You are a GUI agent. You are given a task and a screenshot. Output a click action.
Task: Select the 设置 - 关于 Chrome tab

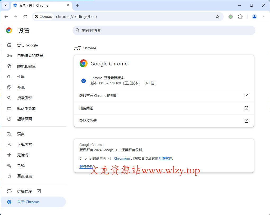click(x=37, y=5)
